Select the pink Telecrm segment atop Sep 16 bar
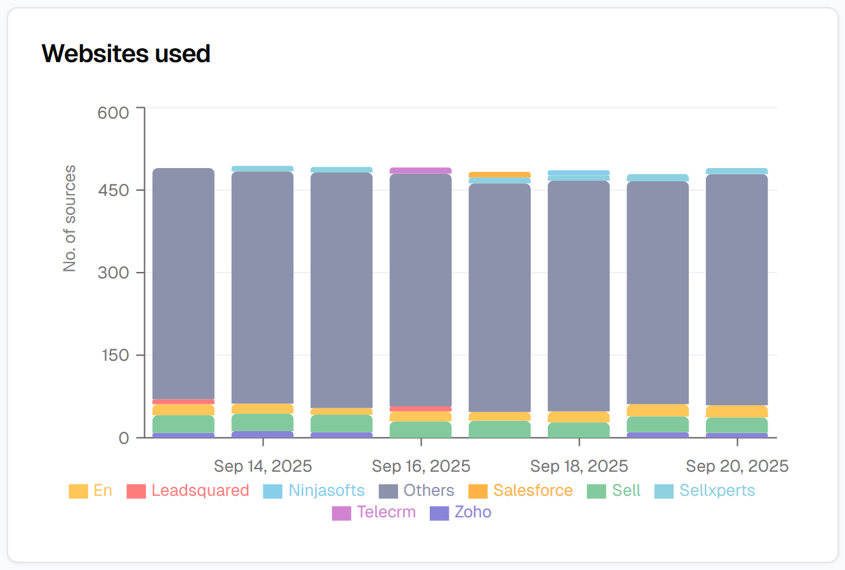This screenshot has height=570, width=845. point(420,171)
